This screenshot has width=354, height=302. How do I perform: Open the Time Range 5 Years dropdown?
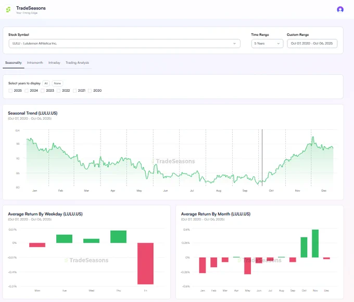[x=267, y=43]
